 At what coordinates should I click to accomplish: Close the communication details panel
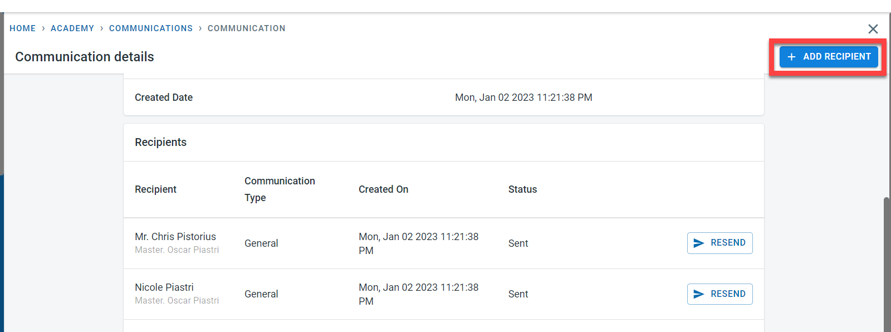873,29
